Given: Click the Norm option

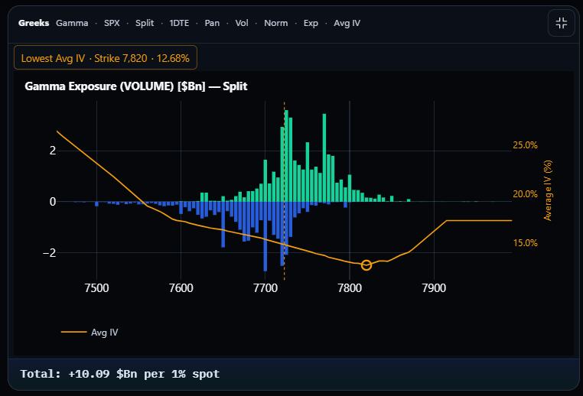Looking at the screenshot, I should pos(276,23).
